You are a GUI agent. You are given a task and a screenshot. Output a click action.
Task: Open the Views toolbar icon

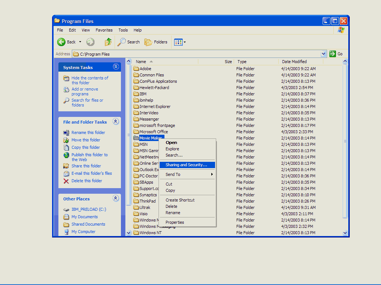click(178, 42)
